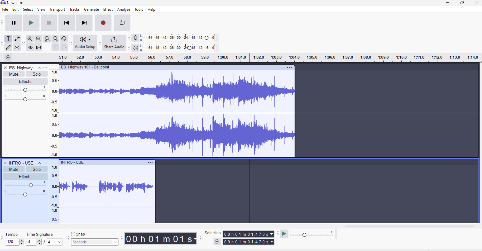Click the Fit Project to Width icon
The width and height of the screenshot is (482, 251).
tap(56, 39)
